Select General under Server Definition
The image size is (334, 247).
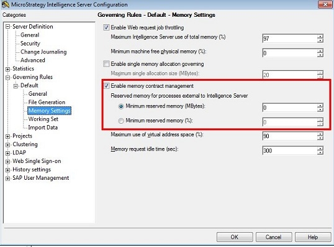coord(30,35)
